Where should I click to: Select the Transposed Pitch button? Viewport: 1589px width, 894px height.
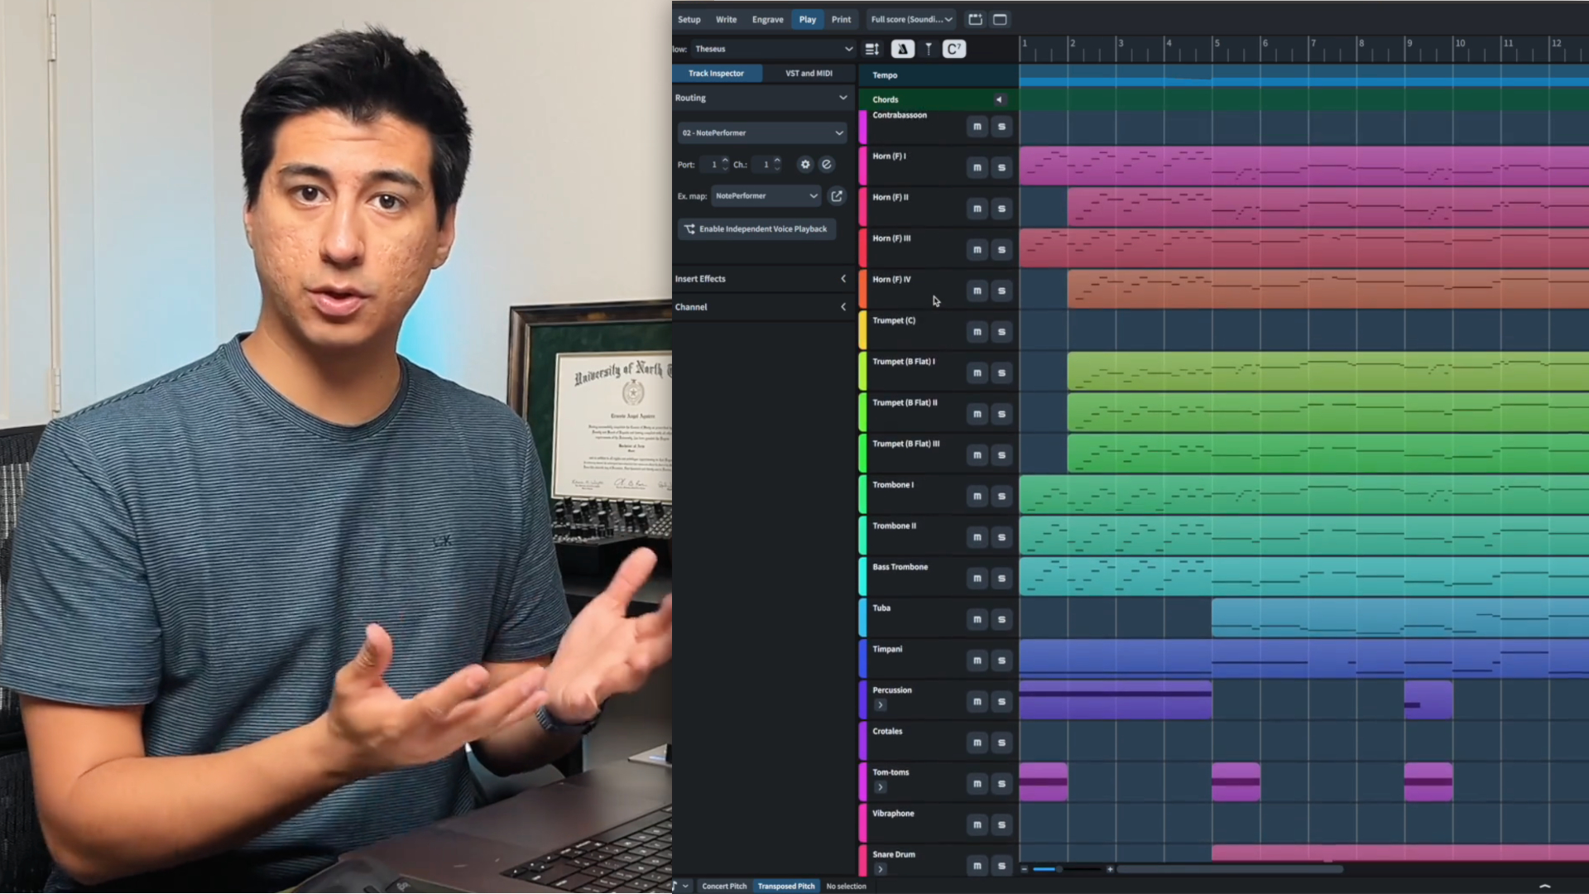[x=785, y=886]
